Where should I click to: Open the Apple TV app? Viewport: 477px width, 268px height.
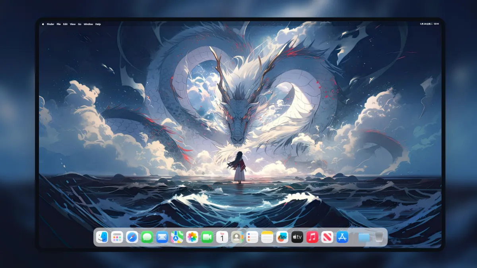[x=297, y=237]
